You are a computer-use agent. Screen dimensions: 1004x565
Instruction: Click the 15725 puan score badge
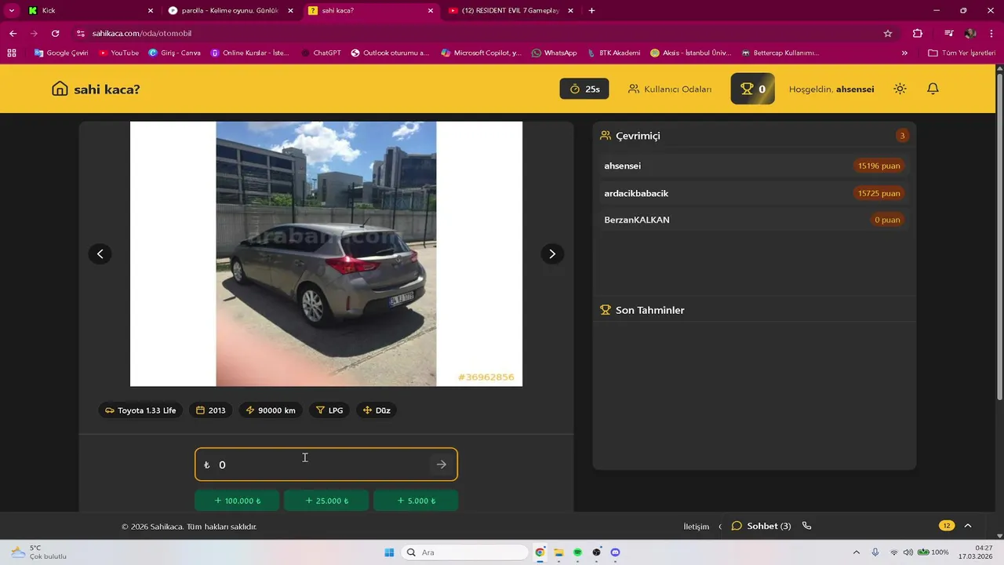pyautogui.click(x=878, y=193)
